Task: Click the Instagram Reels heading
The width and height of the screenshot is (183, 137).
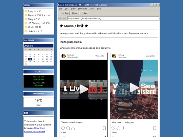Action: pyautogui.click(x=70, y=42)
